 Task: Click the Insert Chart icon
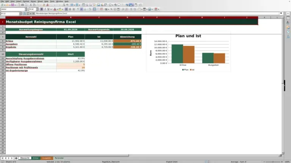[102, 5]
